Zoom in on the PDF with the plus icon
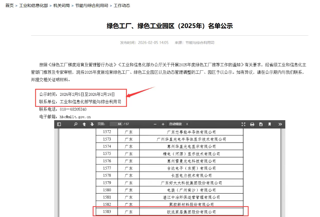The image size is (320, 217). [163, 124]
